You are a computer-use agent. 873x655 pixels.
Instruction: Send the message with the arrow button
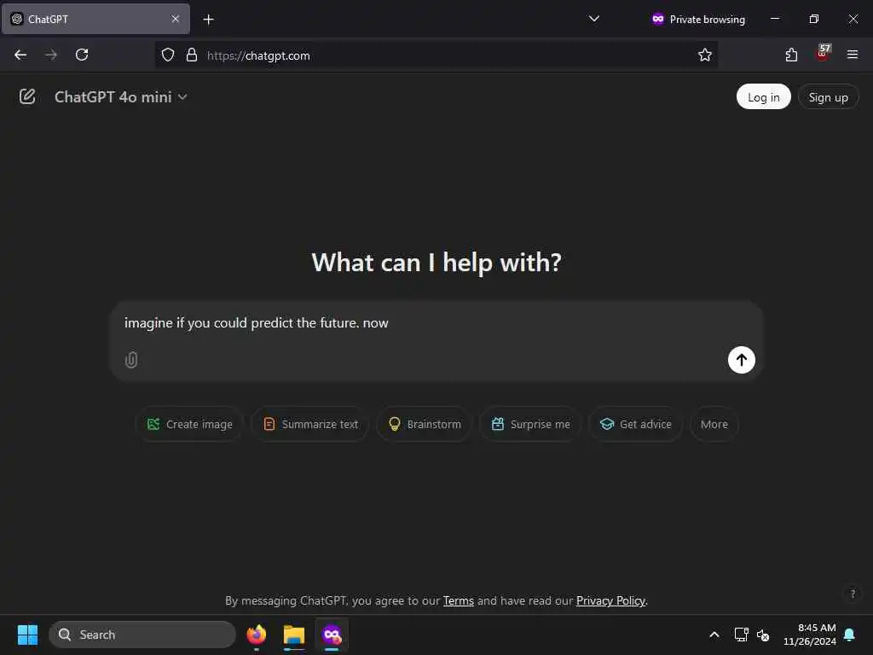point(741,360)
